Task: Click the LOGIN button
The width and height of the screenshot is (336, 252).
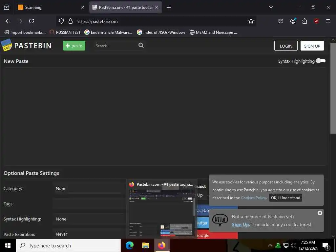Action: click(x=286, y=46)
